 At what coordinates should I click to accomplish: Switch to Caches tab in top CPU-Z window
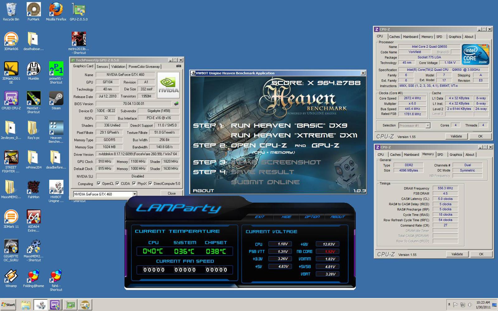coord(394,37)
